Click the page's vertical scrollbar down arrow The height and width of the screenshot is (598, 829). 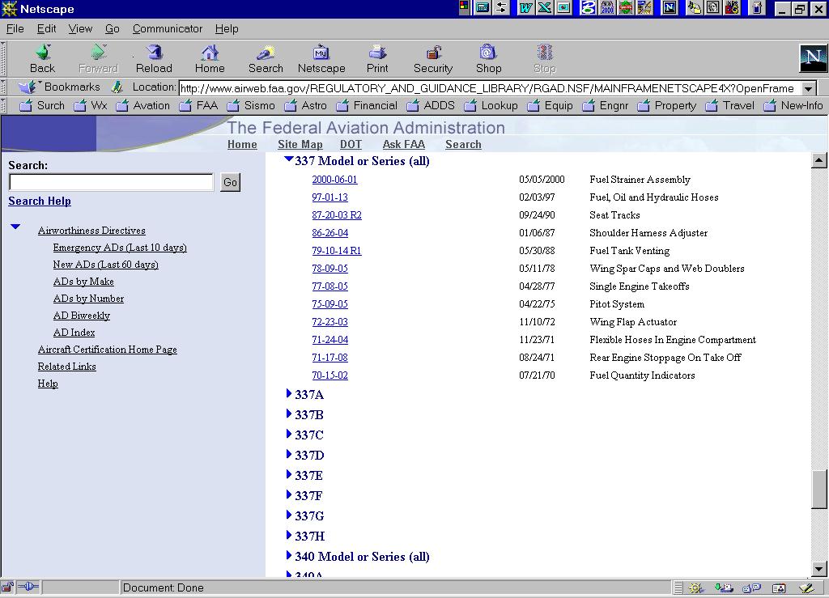pyautogui.click(x=819, y=569)
